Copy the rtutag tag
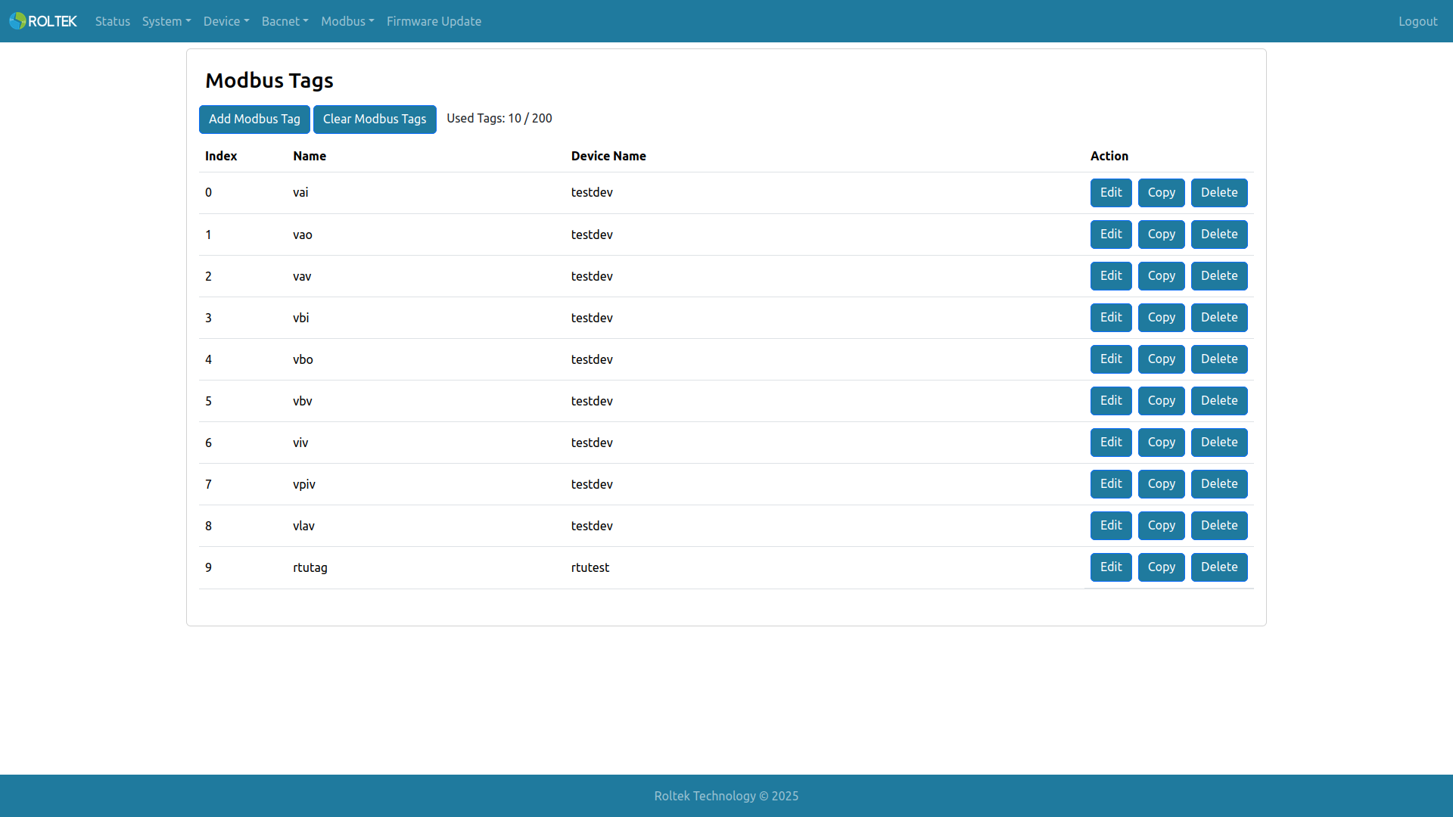The height and width of the screenshot is (817, 1453). click(x=1161, y=567)
